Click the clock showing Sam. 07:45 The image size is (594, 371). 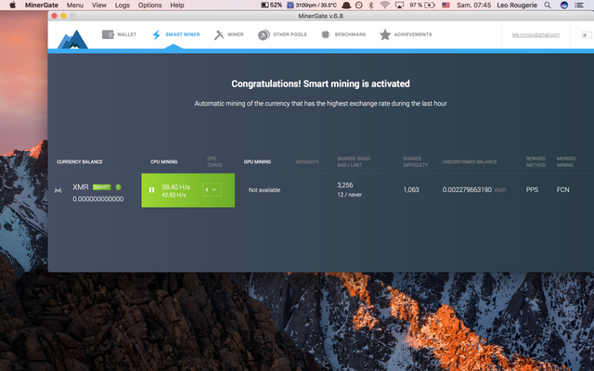473,5
